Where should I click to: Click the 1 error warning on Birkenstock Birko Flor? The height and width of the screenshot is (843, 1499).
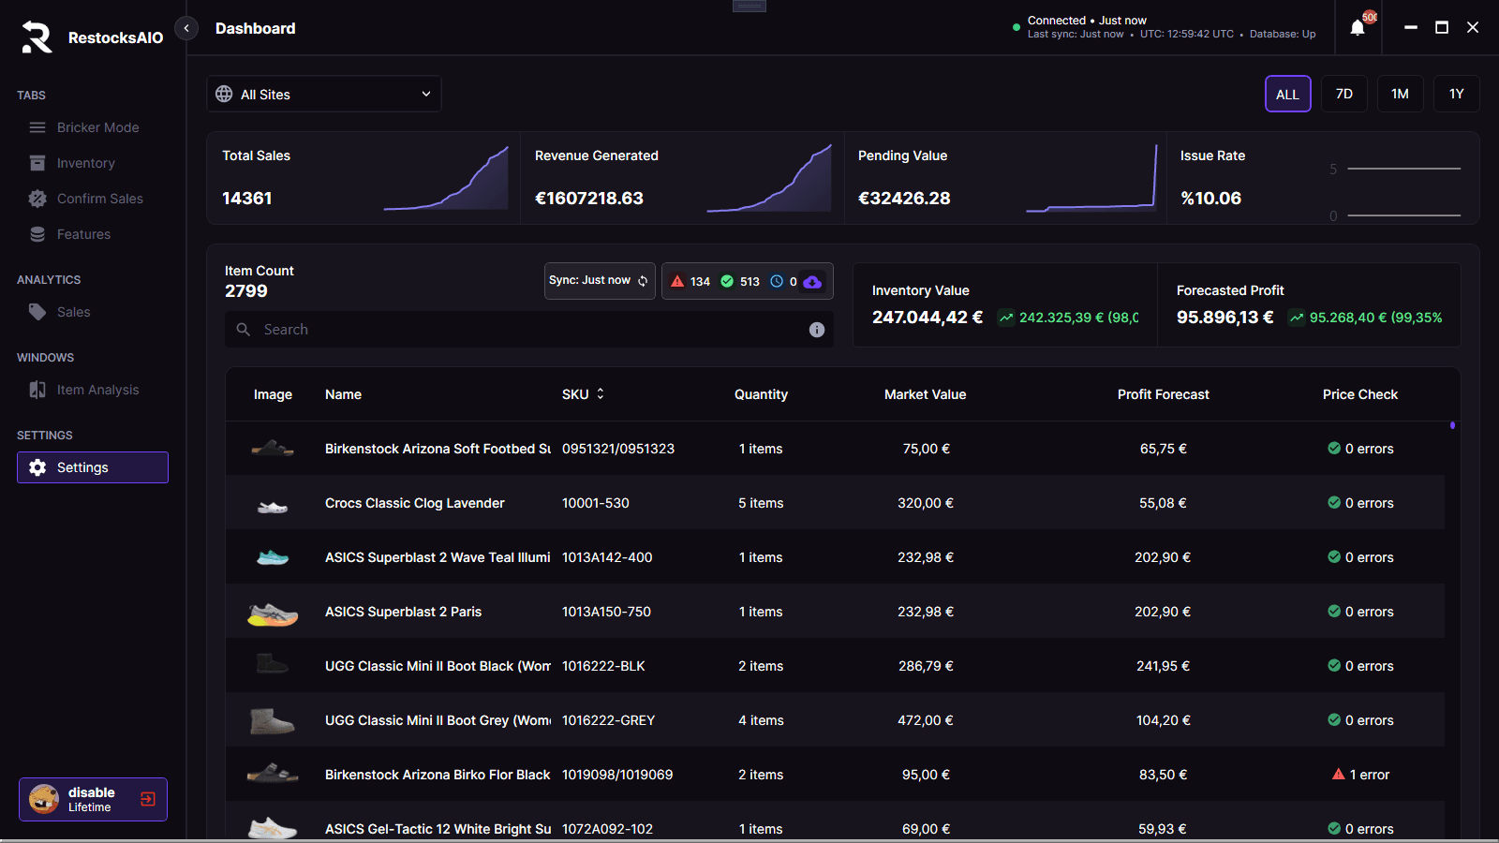coord(1360,775)
